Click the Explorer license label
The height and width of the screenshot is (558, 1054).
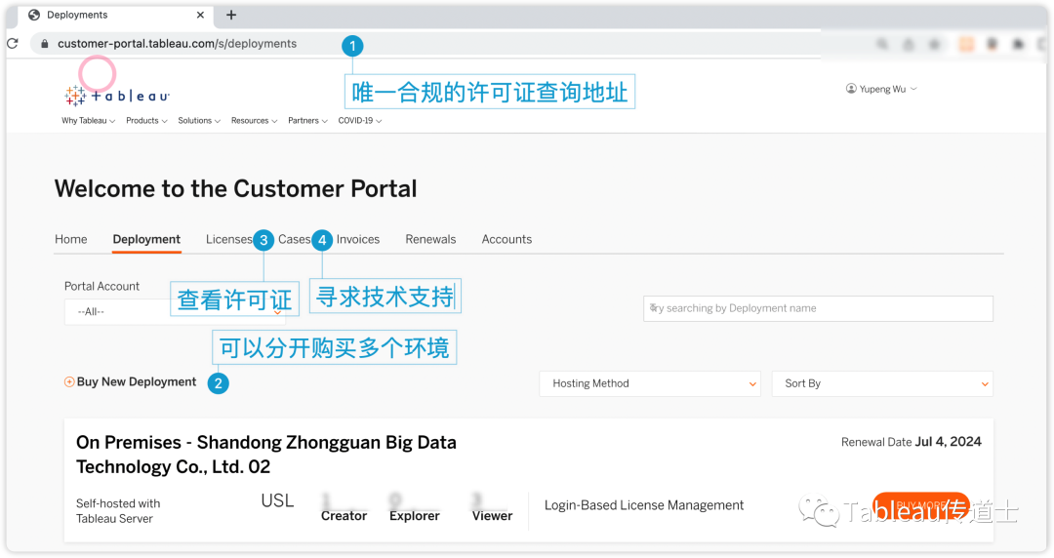click(414, 516)
